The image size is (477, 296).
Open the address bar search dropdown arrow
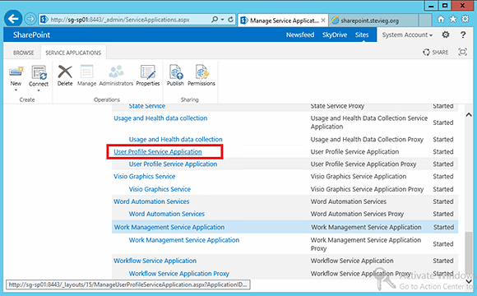[x=222, y=20]
